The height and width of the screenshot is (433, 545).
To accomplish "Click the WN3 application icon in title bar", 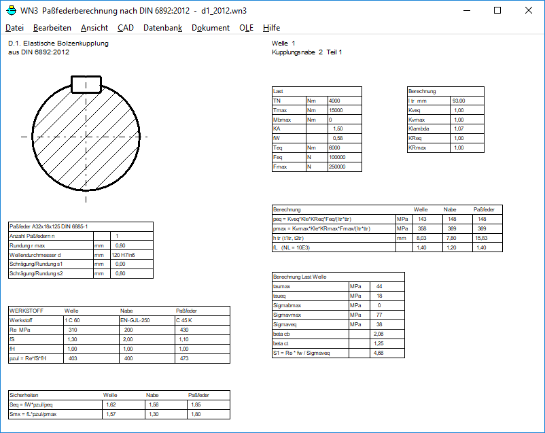I will (x=10, y=10).
